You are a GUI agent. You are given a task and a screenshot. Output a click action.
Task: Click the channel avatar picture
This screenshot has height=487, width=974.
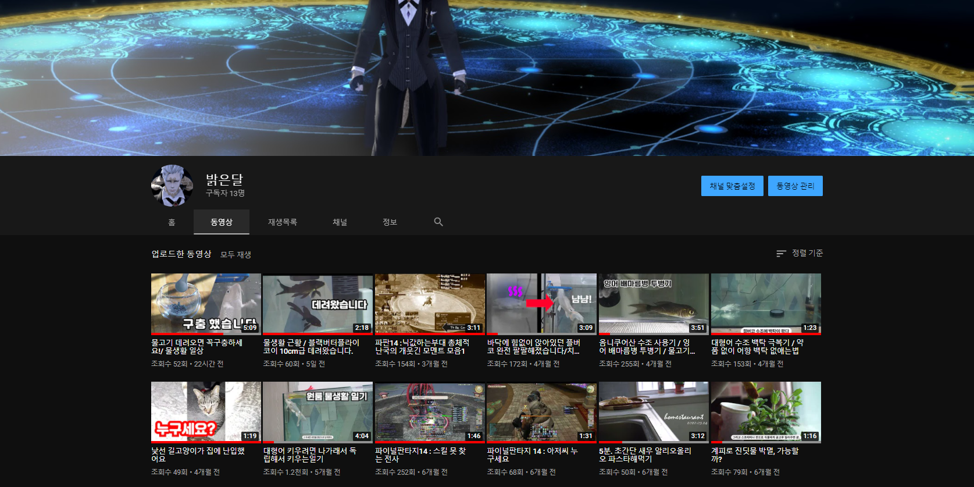(x=172, y=186)
